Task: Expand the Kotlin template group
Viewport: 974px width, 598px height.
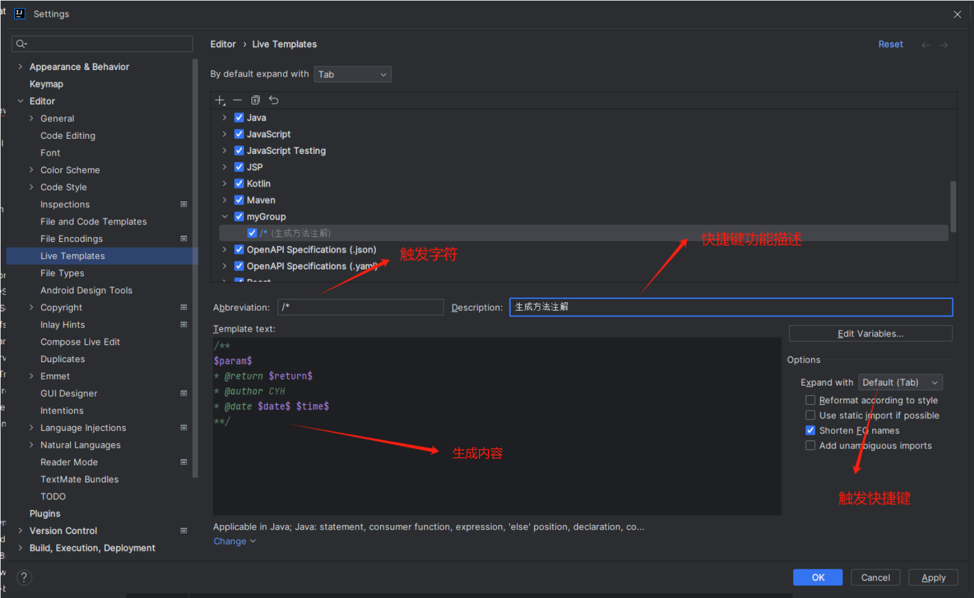Action: click(x=224, y=183)
